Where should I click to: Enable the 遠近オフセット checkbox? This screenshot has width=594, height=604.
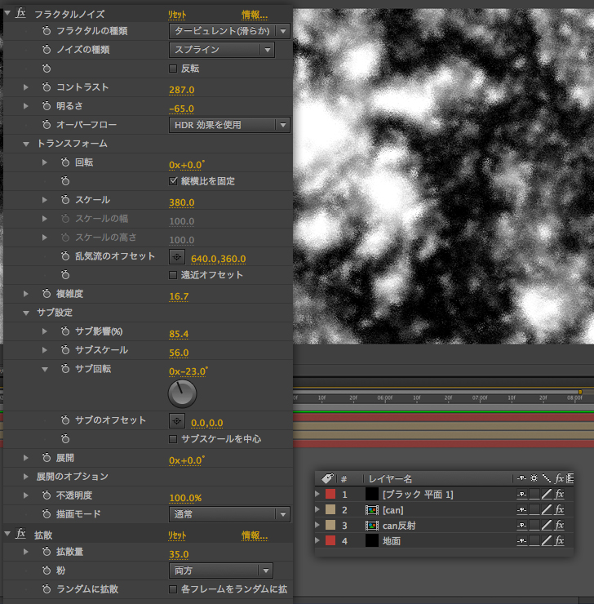(x=173, y=275)
